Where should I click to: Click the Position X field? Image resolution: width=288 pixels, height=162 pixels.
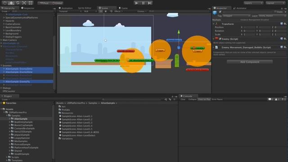coord(249,27)
